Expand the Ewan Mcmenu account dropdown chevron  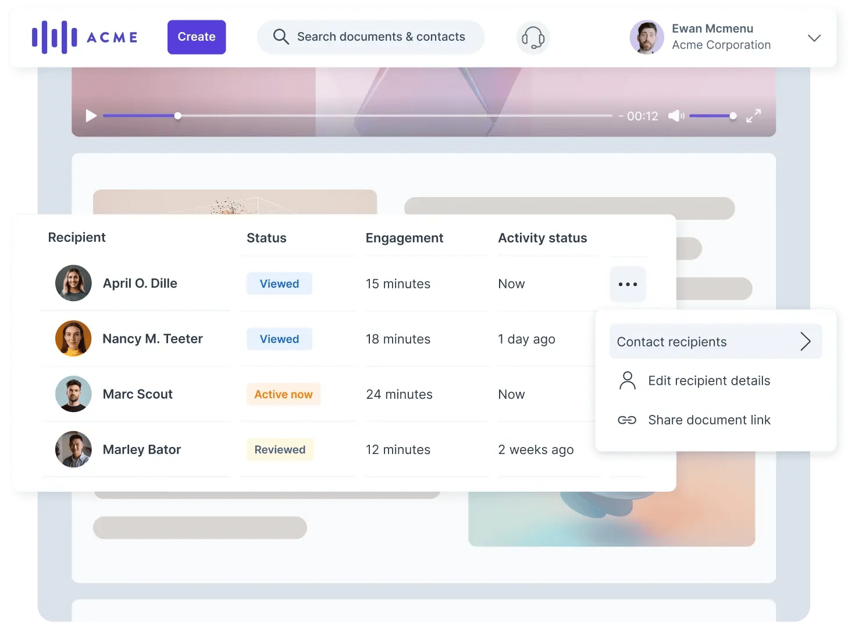(x=814, y=38)
